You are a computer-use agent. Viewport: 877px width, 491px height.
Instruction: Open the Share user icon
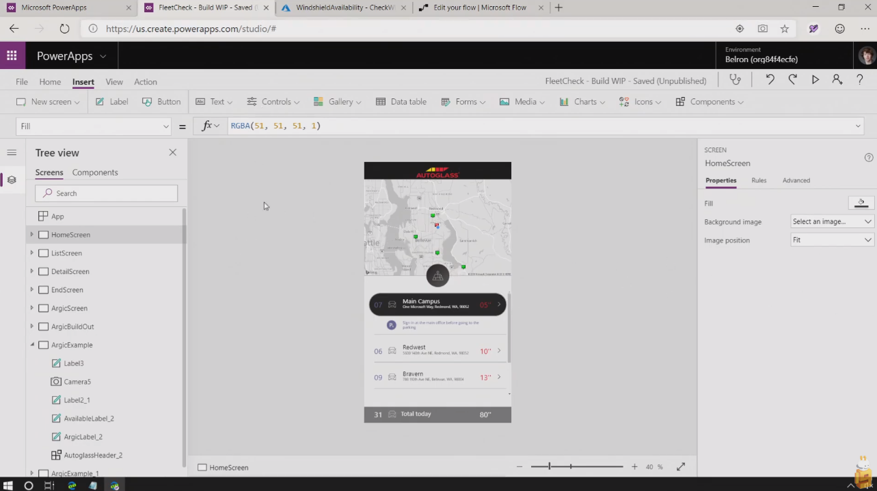(837, 80)
